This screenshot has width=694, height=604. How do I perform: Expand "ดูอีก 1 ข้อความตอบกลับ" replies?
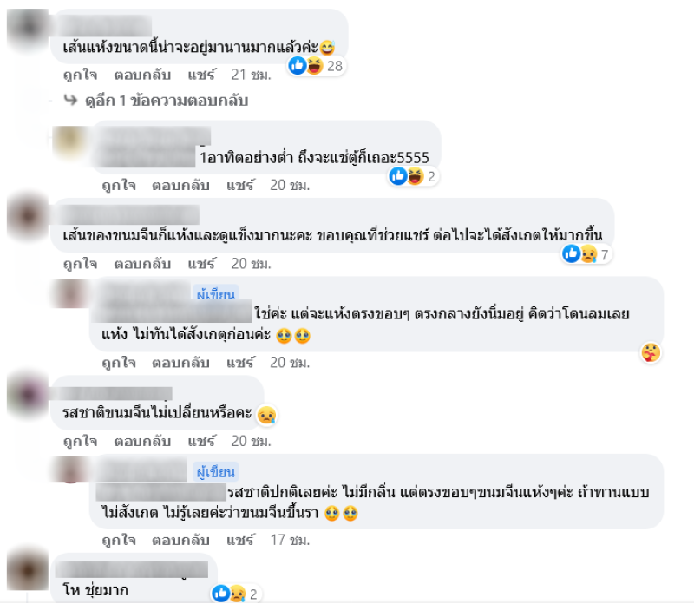(166, 101)
